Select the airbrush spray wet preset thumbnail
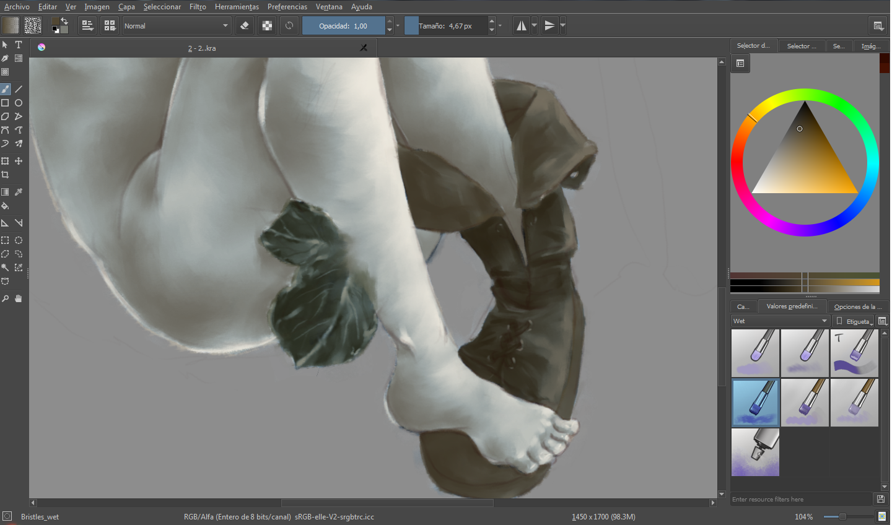The width and height of the screenshot is (892, 525). 755,452
